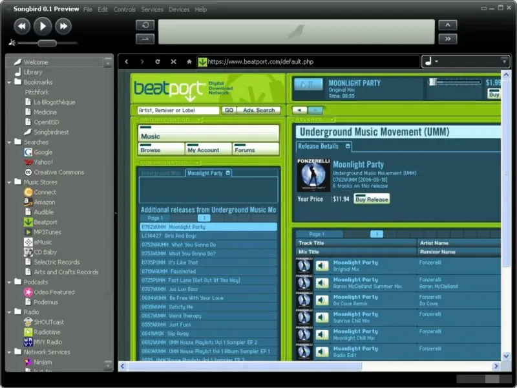Skip to next track button
Screen dimensions: 517x388
click(x=63, y=26)
